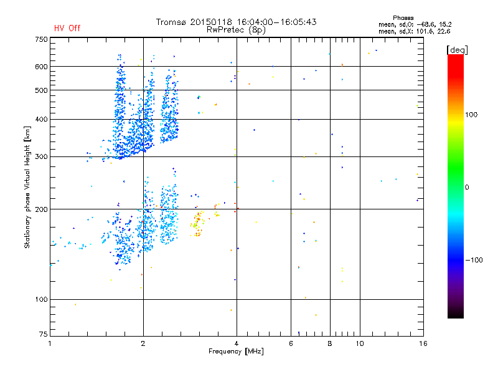This screenshot has width=498, height=374.
Task: Select the 'mean, sd,O: -68.6, 15.2' line
Action: point(415,24)
